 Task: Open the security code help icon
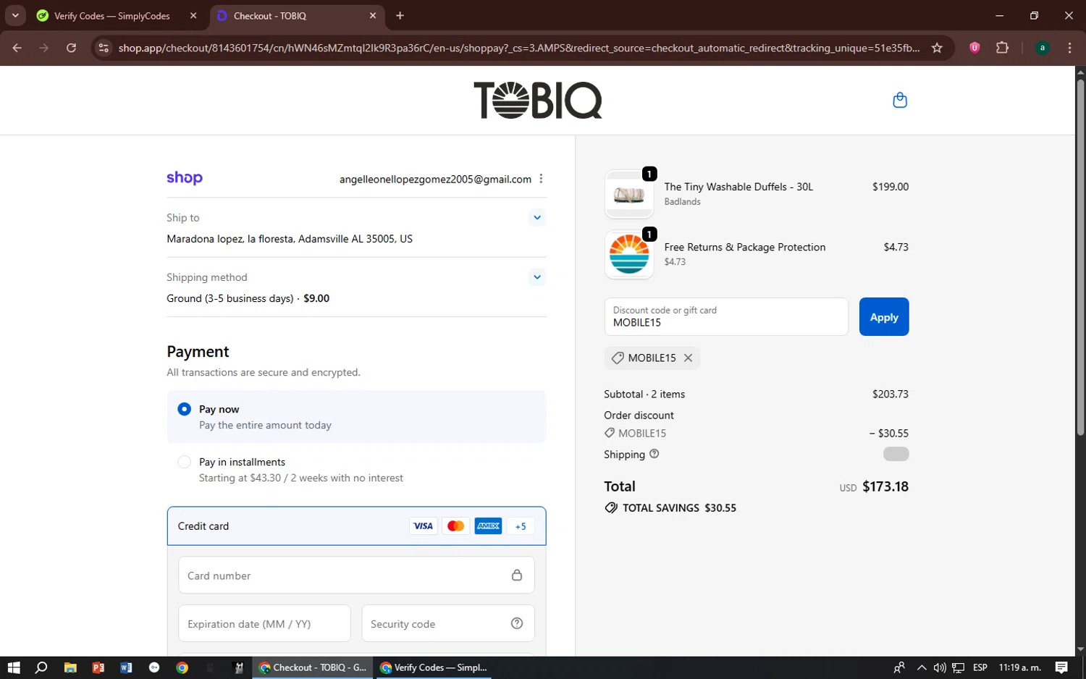coord(517,623)
